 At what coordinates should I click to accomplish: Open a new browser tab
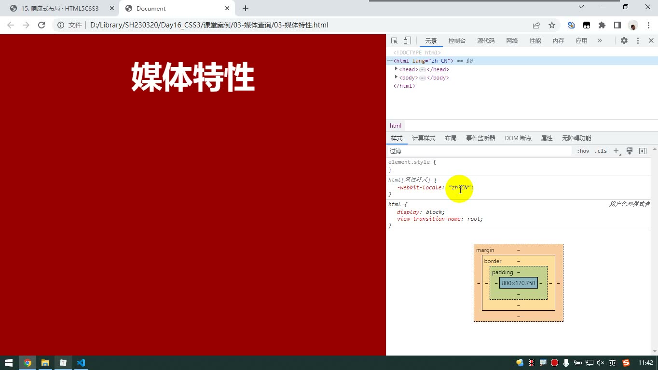(x=246, y=8)
